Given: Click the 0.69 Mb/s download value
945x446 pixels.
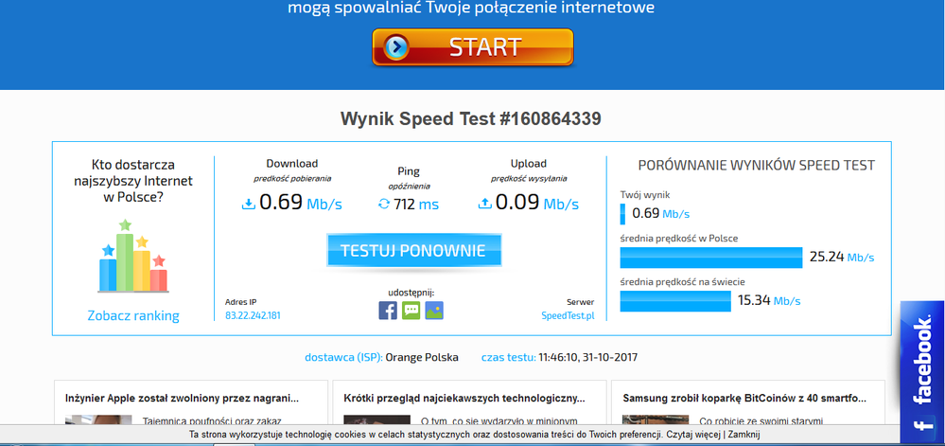Looking at the screenshot, I should pyautogui.click(x=300, y=203).
